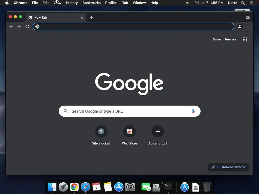
Task: Open the Window menu
Action: pos(139,3)
